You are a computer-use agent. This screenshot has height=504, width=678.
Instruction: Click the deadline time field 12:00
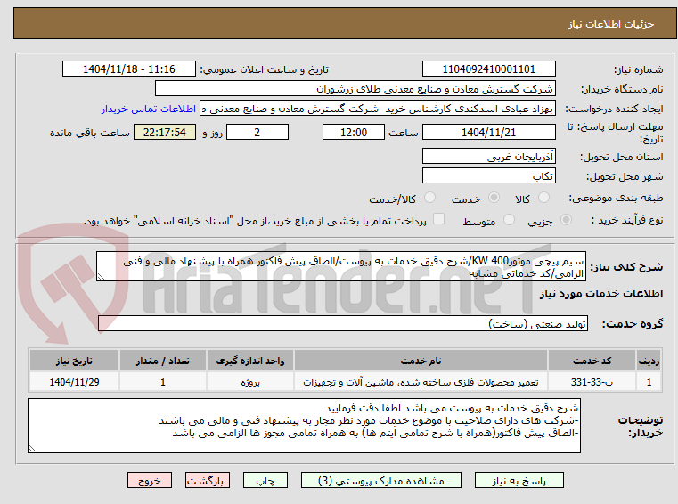(x=354, y=133)
